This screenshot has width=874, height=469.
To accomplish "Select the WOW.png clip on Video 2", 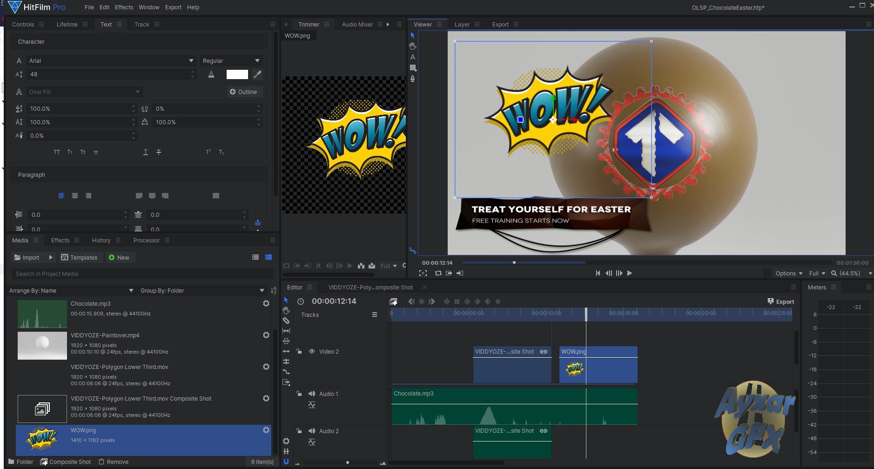I will [598, 365].
